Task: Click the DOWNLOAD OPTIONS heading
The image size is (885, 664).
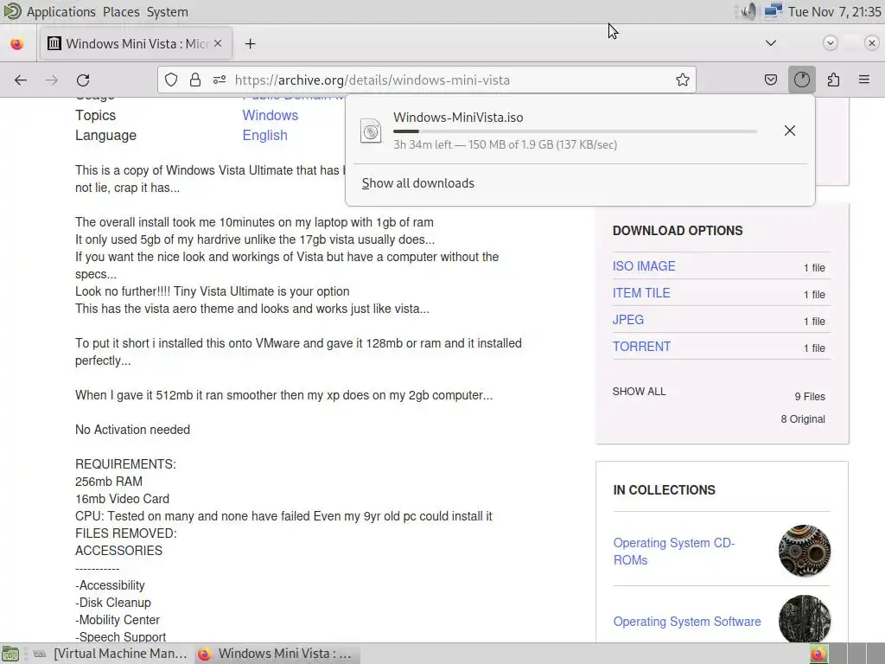Action: click(x=678, y=231)
